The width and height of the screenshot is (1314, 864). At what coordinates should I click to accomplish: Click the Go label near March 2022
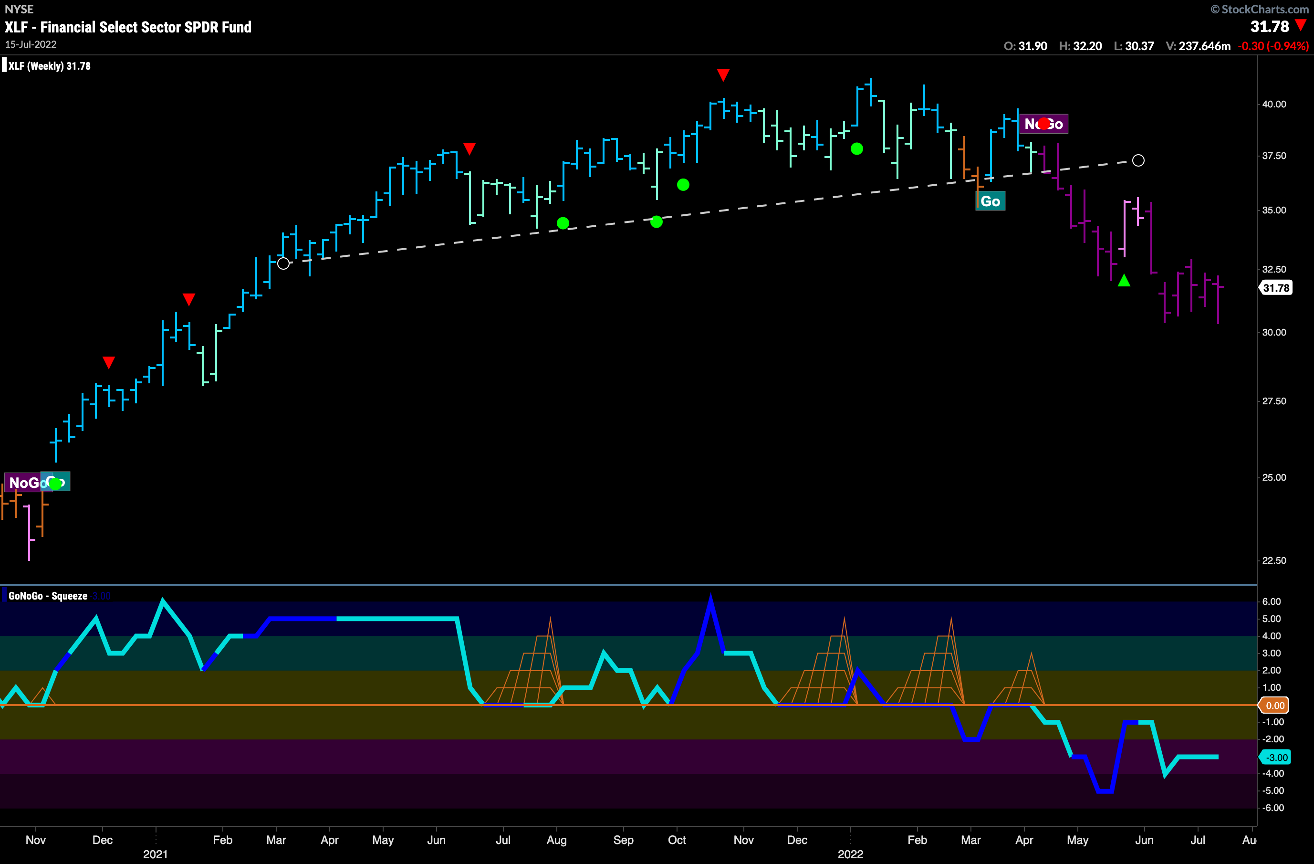coord(991,201)
